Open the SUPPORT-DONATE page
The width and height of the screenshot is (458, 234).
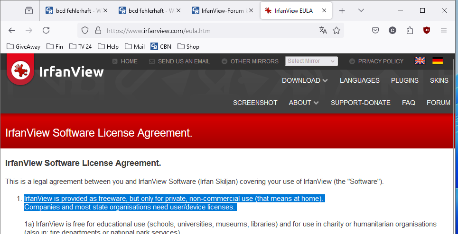(x=360, y=103)
